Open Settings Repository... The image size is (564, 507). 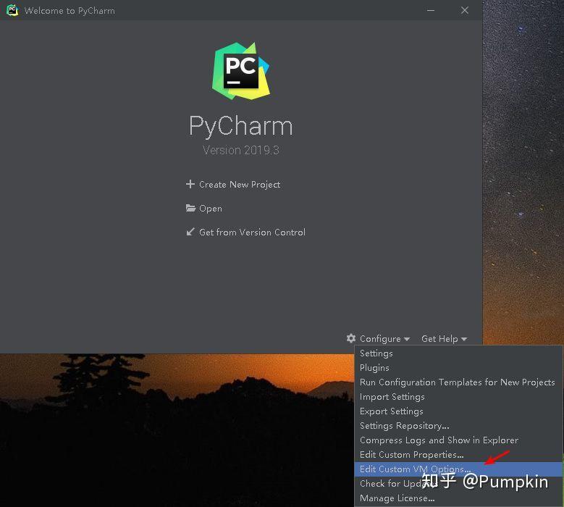(458, 426)
